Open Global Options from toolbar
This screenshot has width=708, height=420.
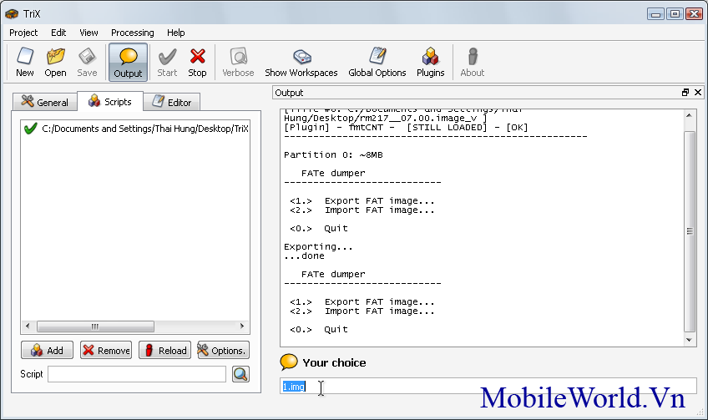377,62
